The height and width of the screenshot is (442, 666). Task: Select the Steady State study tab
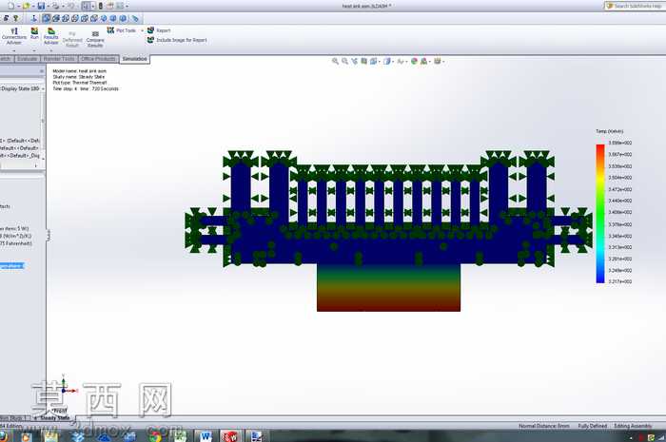(x=53, y=418)
